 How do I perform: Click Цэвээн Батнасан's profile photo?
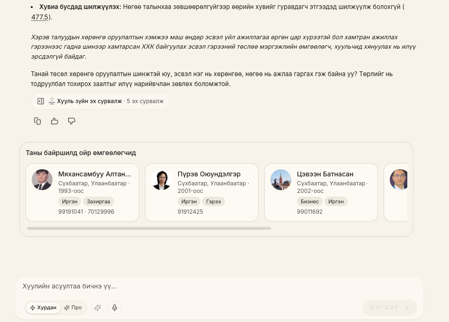click(x=281, y=180)
